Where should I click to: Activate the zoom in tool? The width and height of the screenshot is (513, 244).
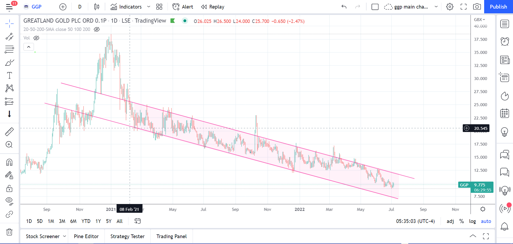9,145
